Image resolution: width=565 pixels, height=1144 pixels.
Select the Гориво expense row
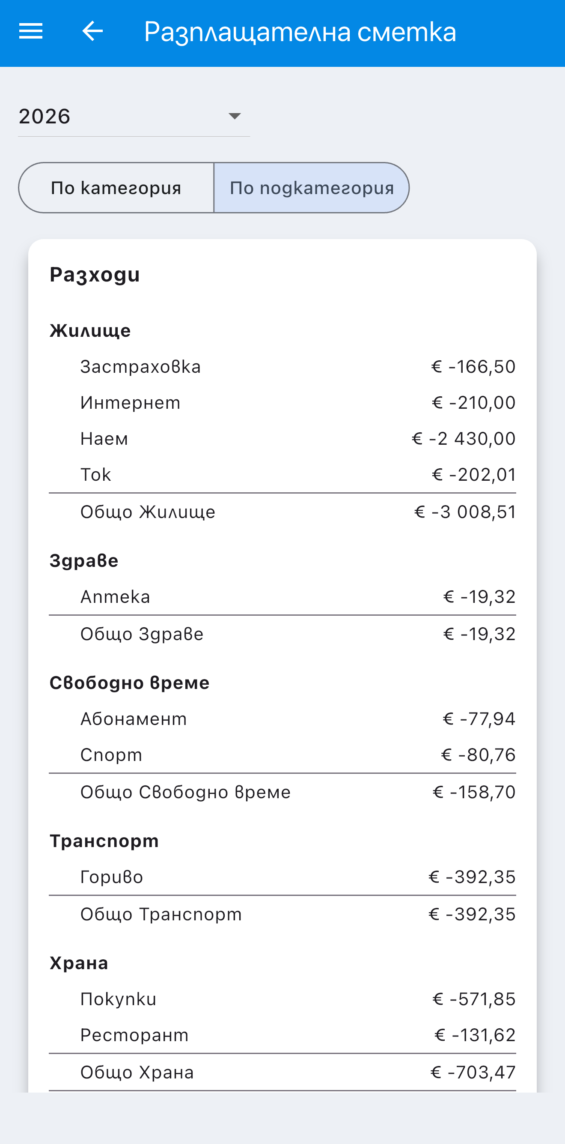point(282,877)
